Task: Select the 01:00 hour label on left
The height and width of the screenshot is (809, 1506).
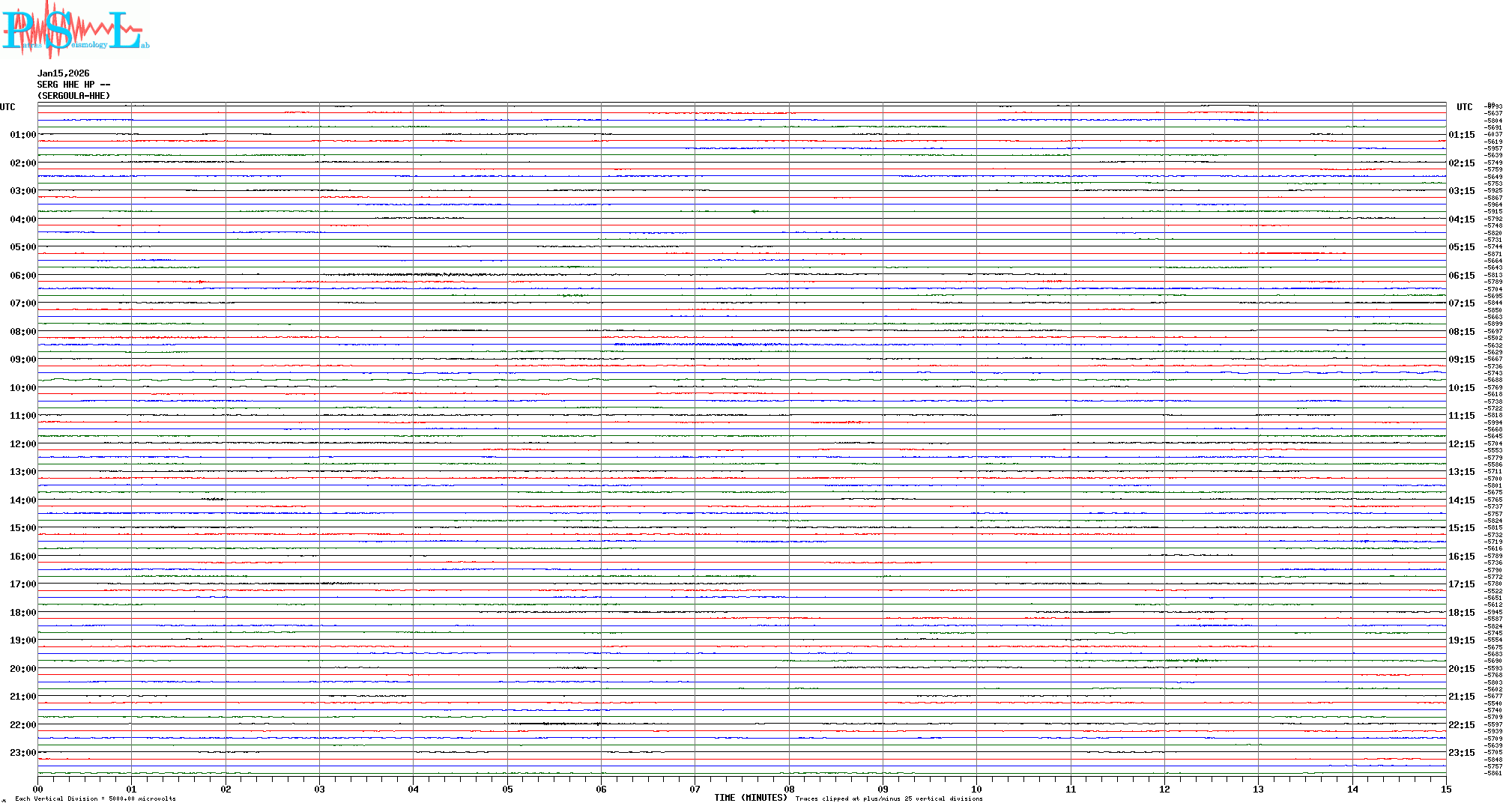Action: point(22,135)
